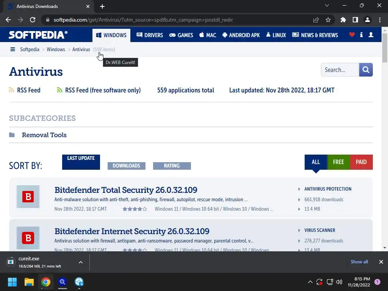Screen dimensions: 388x291
Task: Close the downloads bar
Action: (x=381, y=262)
